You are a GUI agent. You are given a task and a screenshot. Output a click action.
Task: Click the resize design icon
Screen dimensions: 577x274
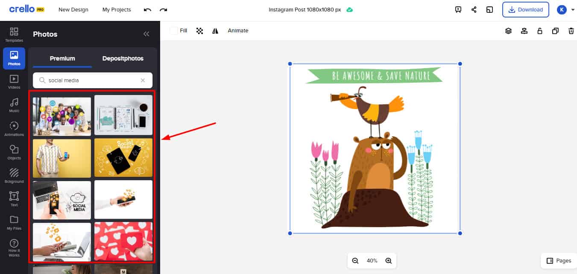pos(489,9)
